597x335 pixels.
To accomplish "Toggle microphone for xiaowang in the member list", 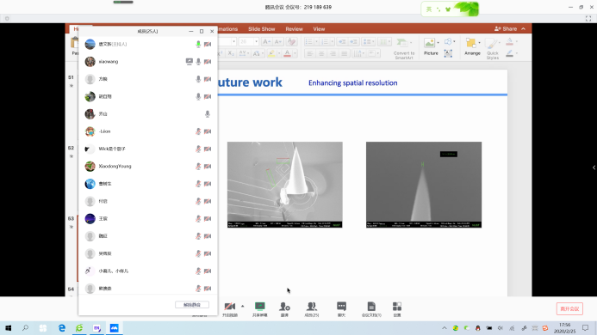I will point(198,62).
